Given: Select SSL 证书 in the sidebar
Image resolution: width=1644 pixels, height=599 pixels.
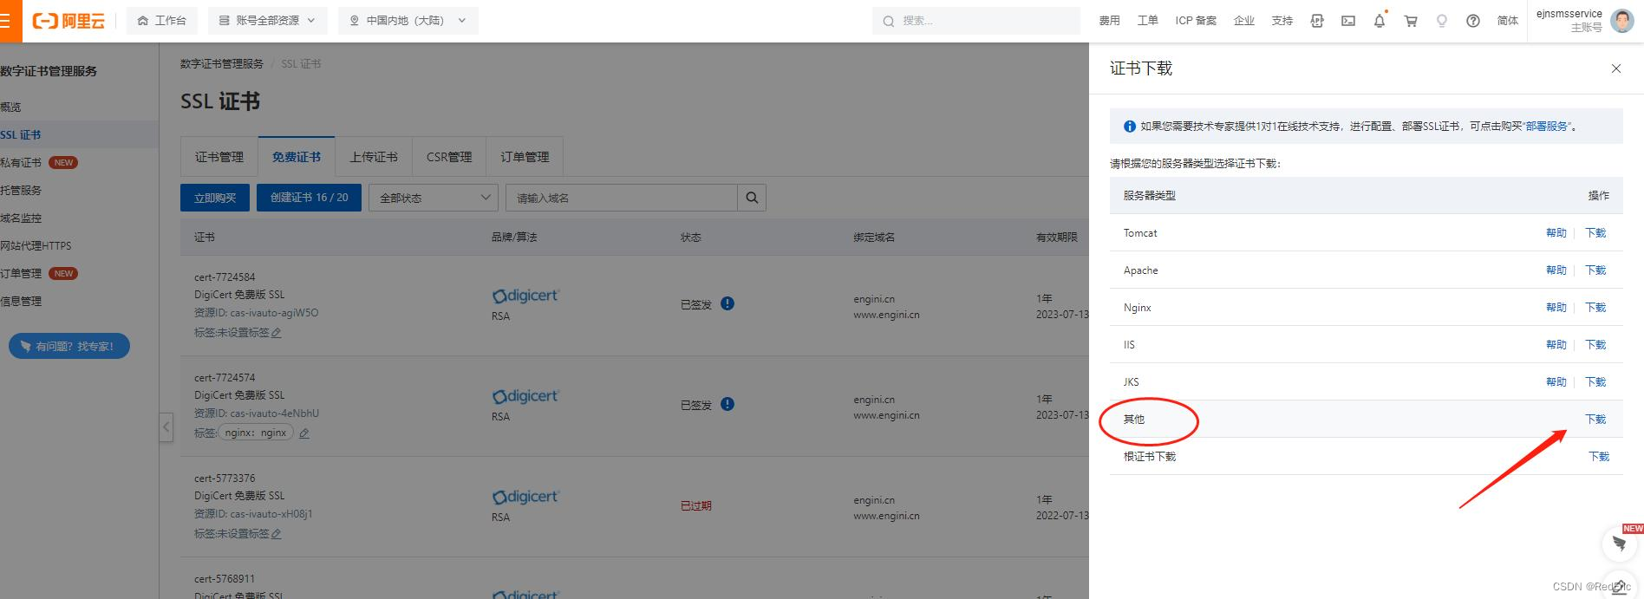Looking at the screenshot, I should point(21,135).
